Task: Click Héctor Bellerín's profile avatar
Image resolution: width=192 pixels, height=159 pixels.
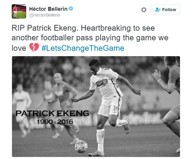Action: pyautogui.click(x=19, y=11)
